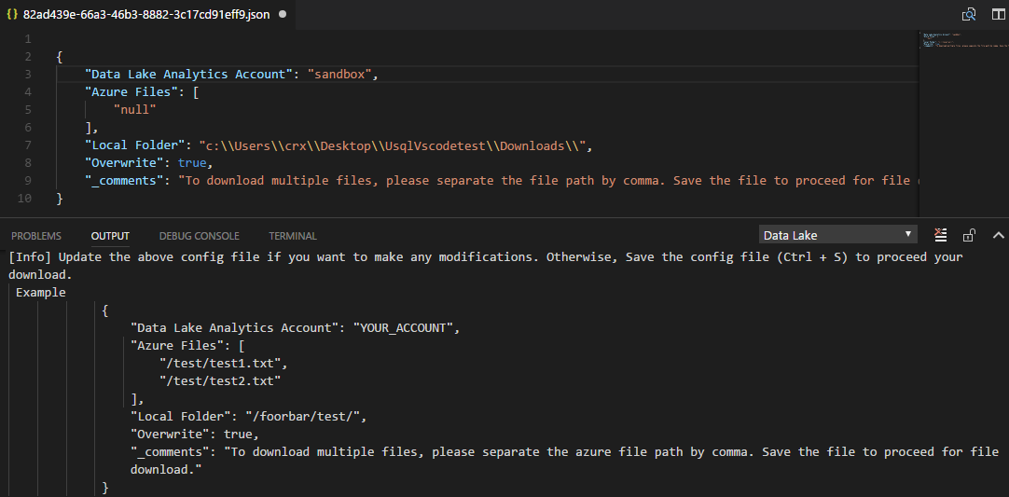The height and width of the screenshot is (497, 1009).
Task: Switch to the TERMINAL tab
Action: (293, 236)
